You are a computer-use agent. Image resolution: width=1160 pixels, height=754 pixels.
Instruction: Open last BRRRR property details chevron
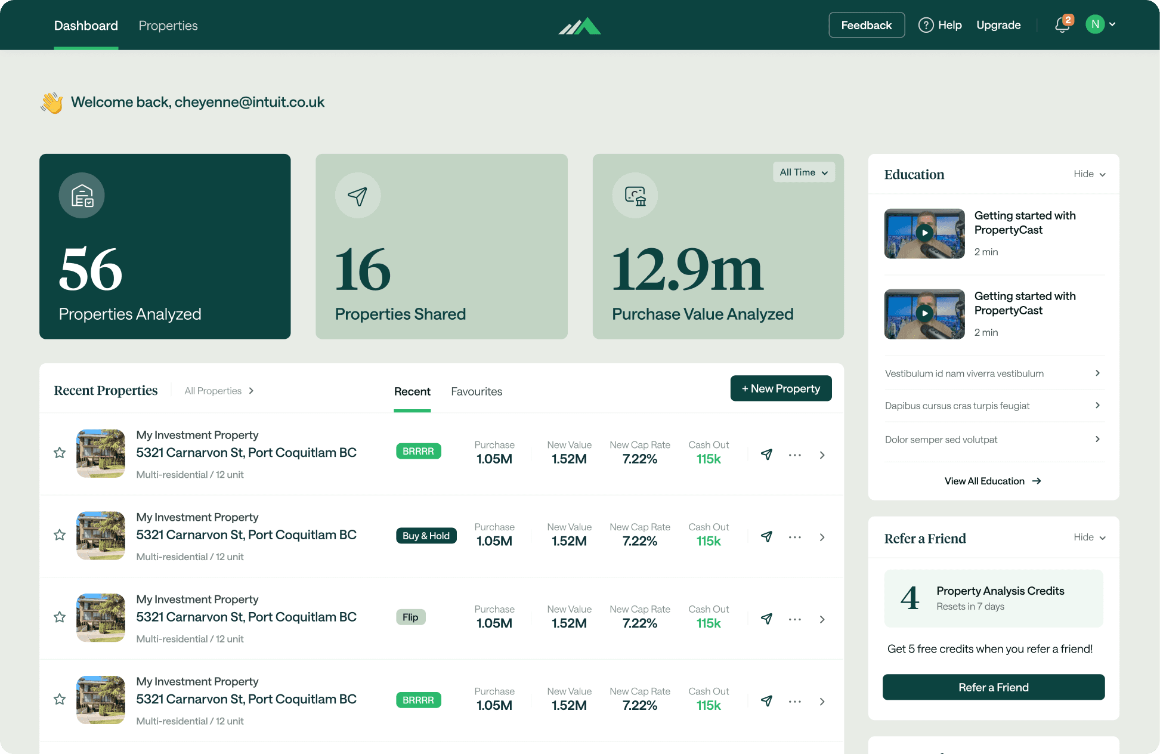[822, 702]
